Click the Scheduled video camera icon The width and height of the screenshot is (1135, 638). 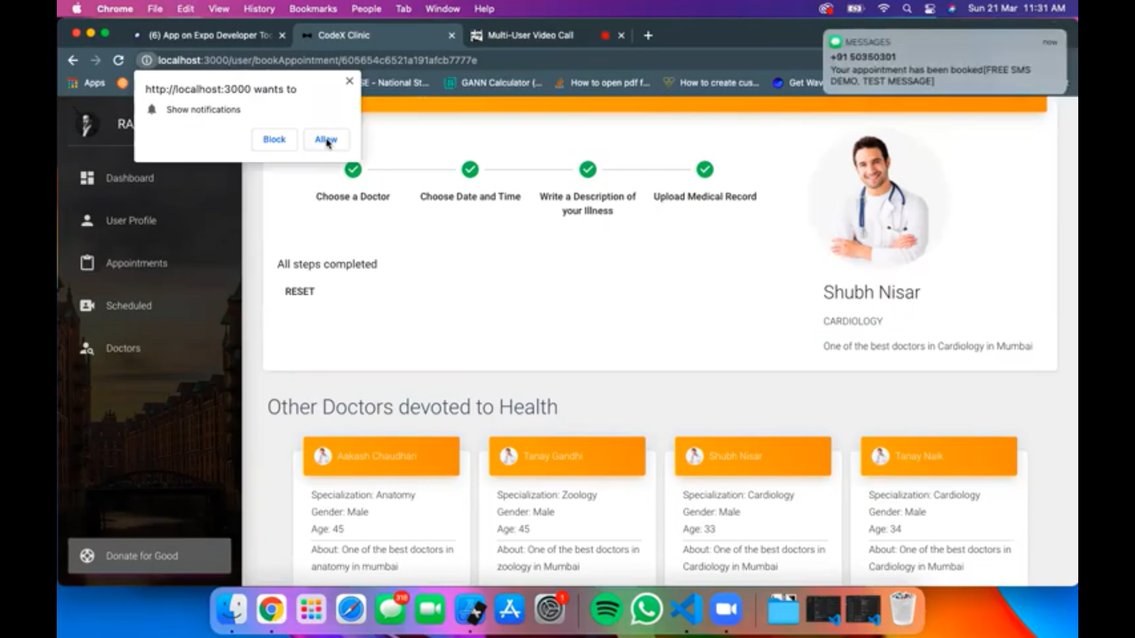tap(87, 305)
